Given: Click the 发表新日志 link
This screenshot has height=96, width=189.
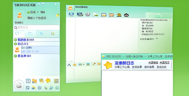Looking at the screenshot, I should (124, 63).
